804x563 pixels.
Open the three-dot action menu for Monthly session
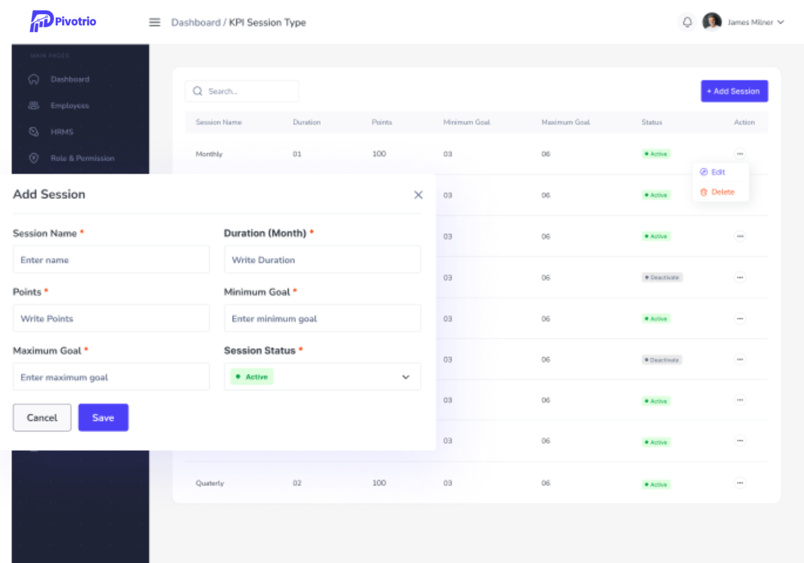(x=740, y=153)
